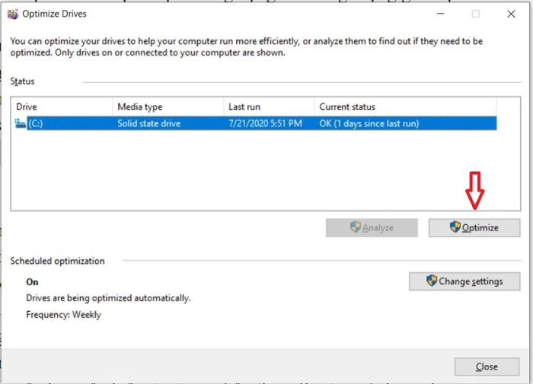Screen dimensions: 533x384
Task: Click the Media type column header
Action: click(x=168, y=107)
